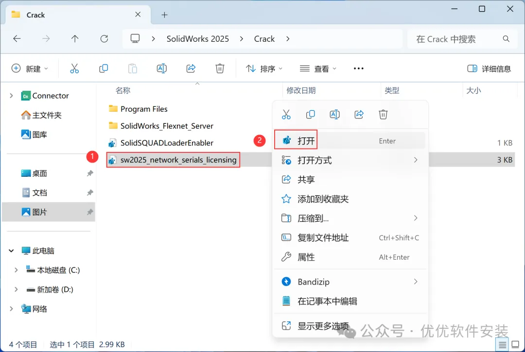
Task: Open 文档 in the sidebar
Action: 39,193
